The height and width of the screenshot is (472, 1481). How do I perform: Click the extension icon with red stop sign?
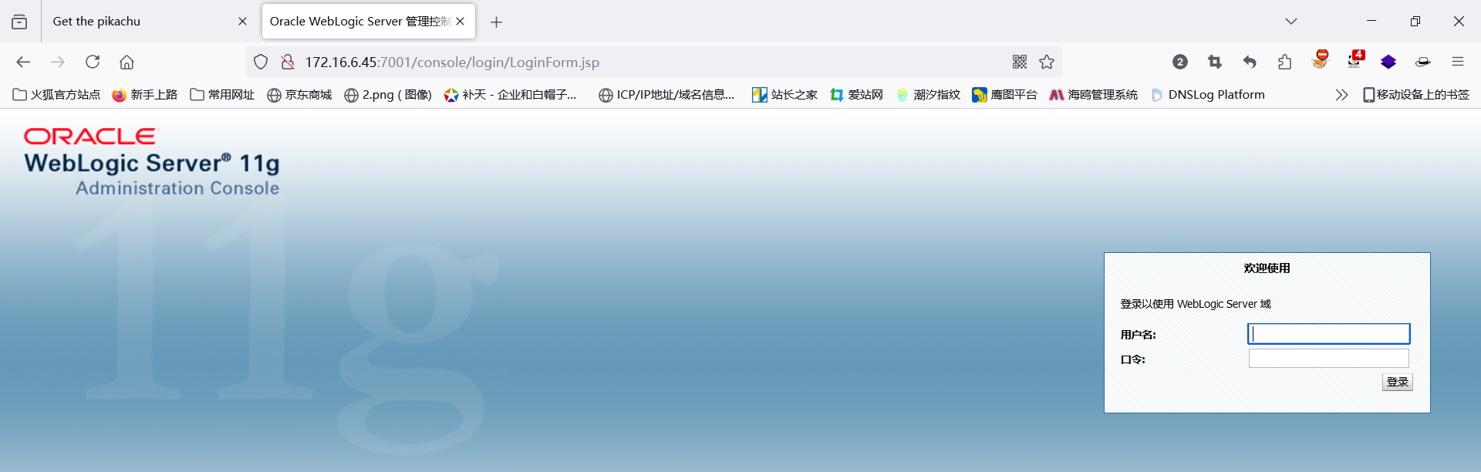click(1321, 59)
